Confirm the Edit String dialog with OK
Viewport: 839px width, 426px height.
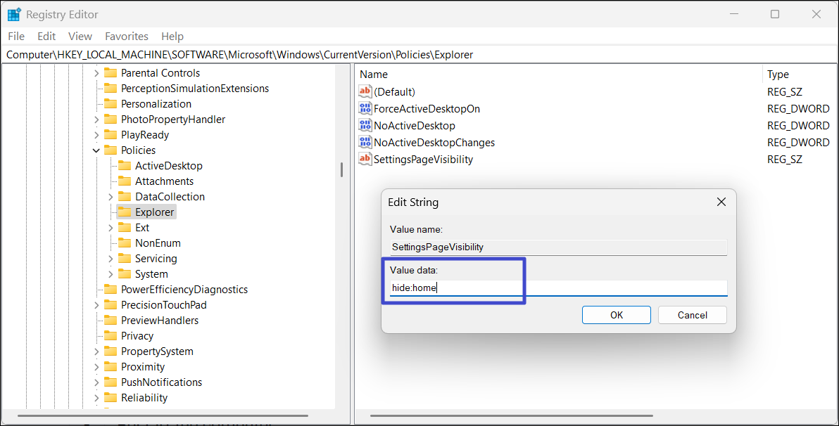pyautogui.click(x=617, y=315)
